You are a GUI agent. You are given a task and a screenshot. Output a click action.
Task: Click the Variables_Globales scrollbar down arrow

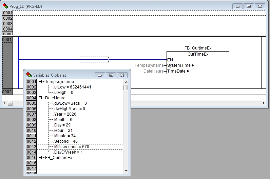(x=126, y=171)
